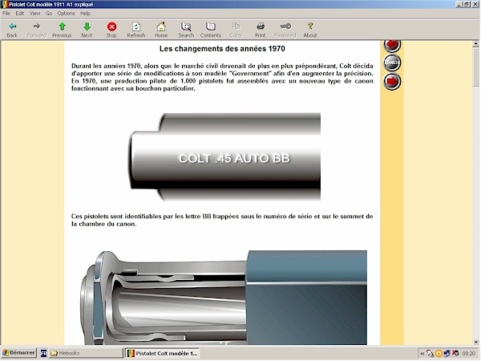Print the current page
The image size is (481, 361).
tap(260, 30)
